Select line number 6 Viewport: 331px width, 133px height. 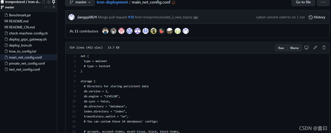tap(75, 81)
